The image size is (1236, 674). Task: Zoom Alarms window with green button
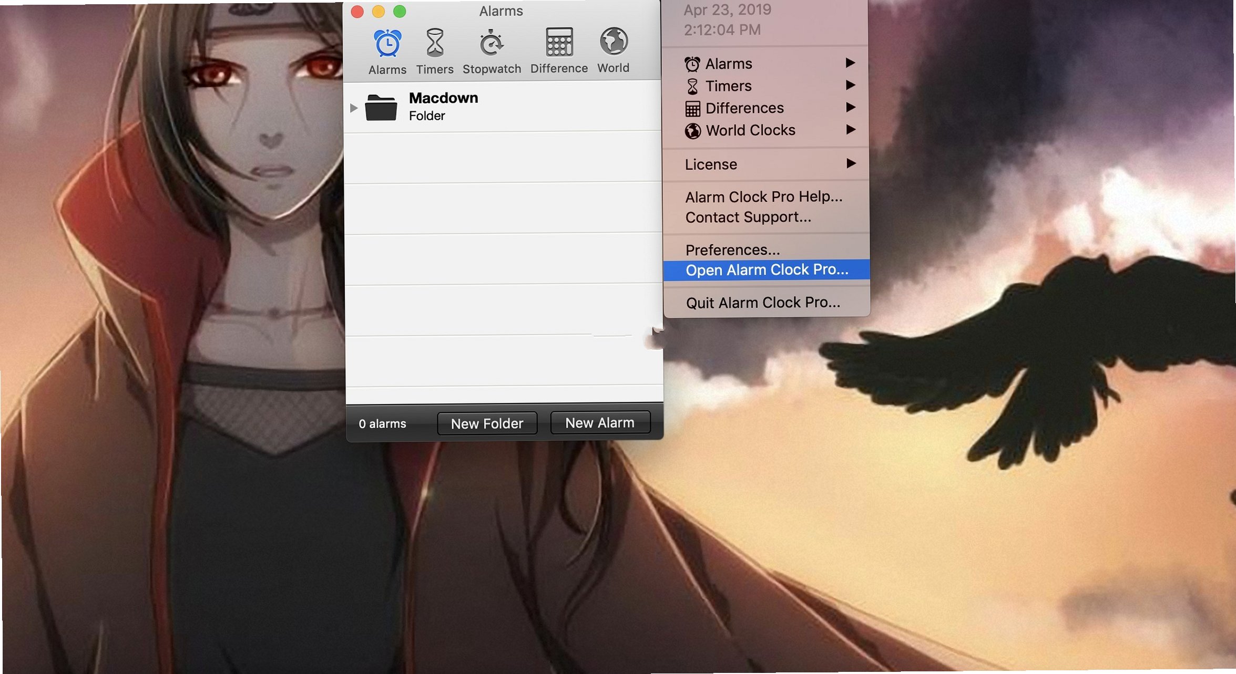pos(400,11)
